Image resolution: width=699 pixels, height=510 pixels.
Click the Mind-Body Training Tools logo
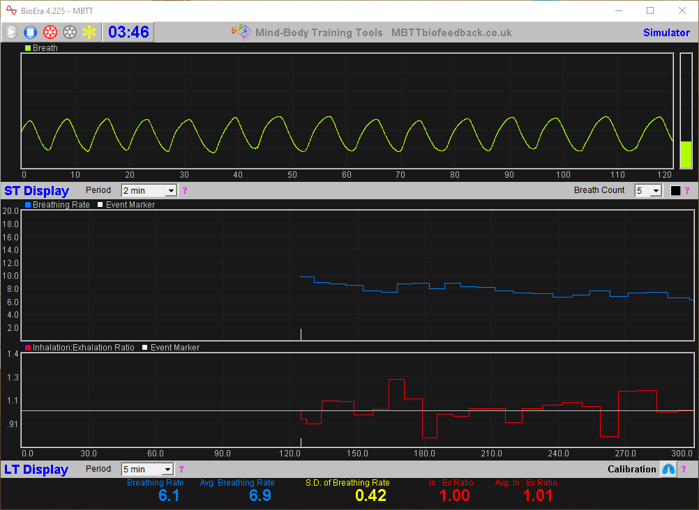pos(241,31)
